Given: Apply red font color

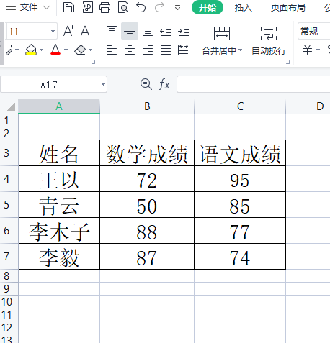Looking at the screenshot, I should 55,50.
